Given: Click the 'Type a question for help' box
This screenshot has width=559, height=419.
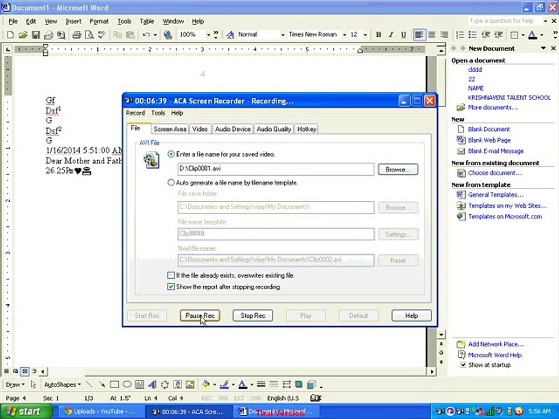Looking at the screenshot, I should [504, 21].
